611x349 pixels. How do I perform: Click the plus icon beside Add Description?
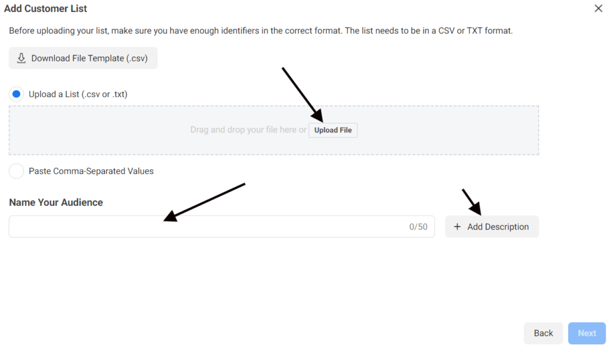point(457,227)
